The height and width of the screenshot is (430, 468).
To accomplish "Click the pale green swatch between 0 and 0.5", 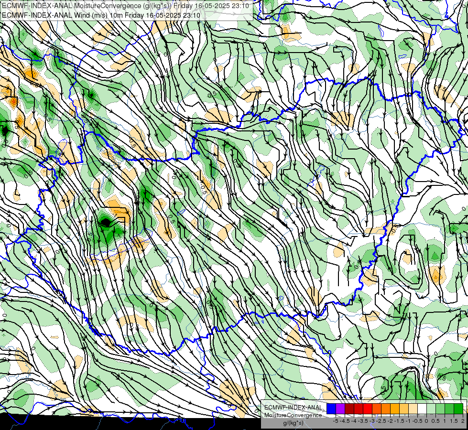I will coord(431,408).
